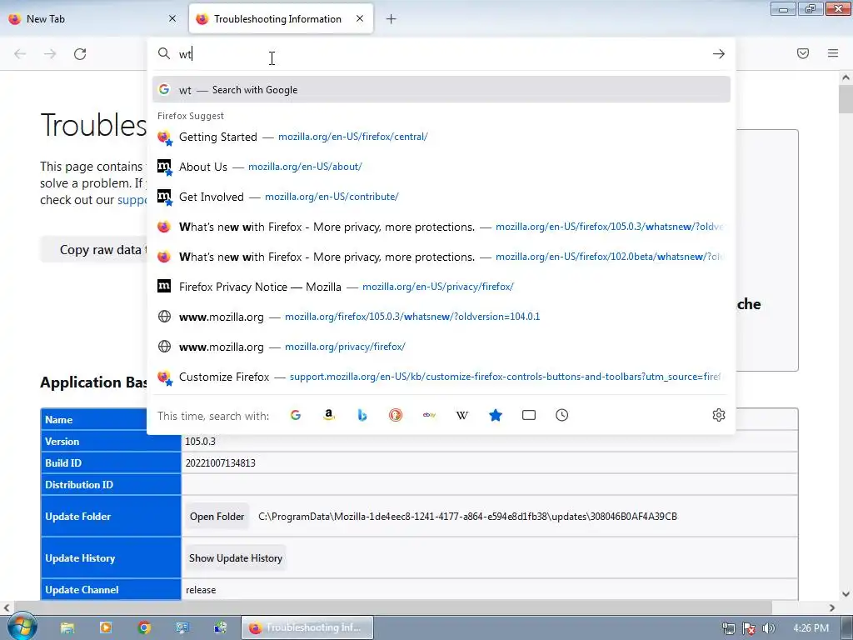Click the scroll right arrow at bottom
853x640 pixels.
coord(832,607)
